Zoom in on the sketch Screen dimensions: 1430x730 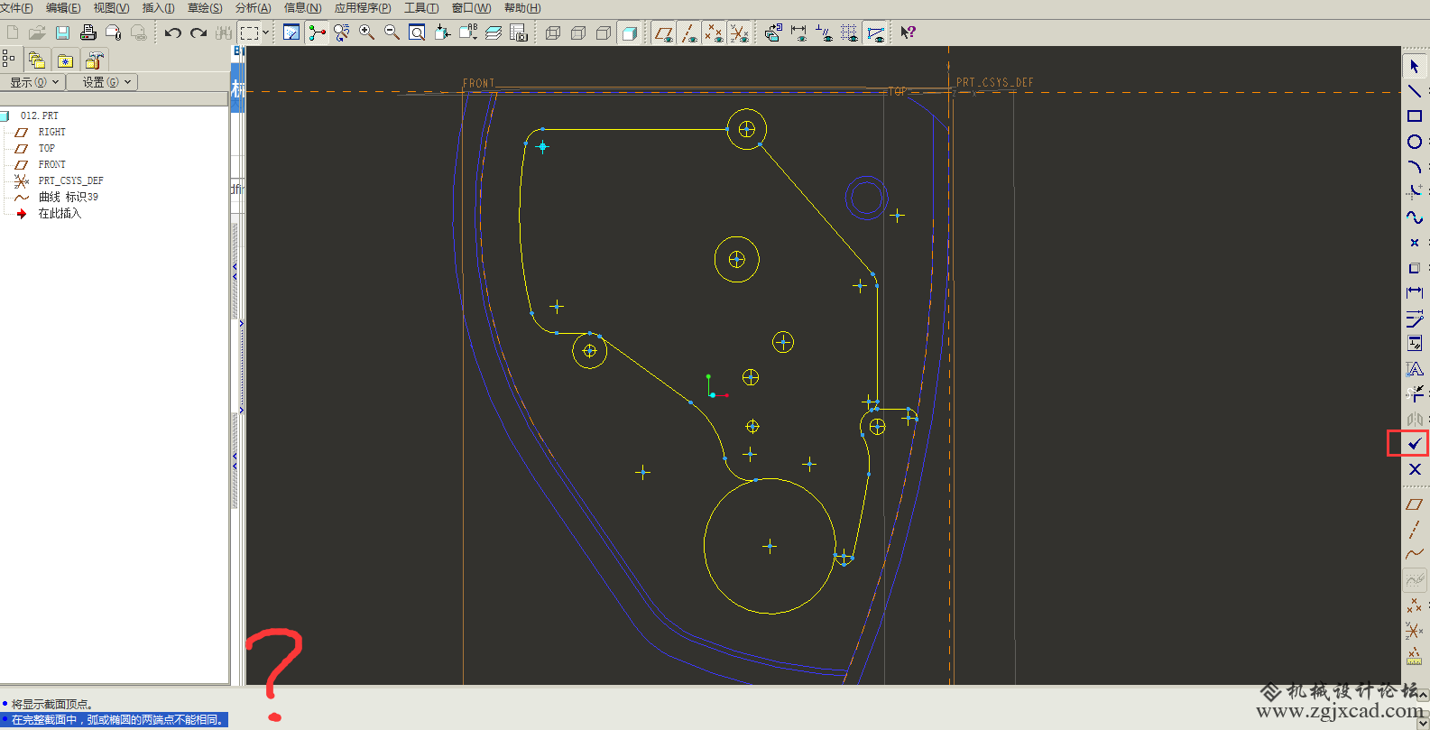367,32
